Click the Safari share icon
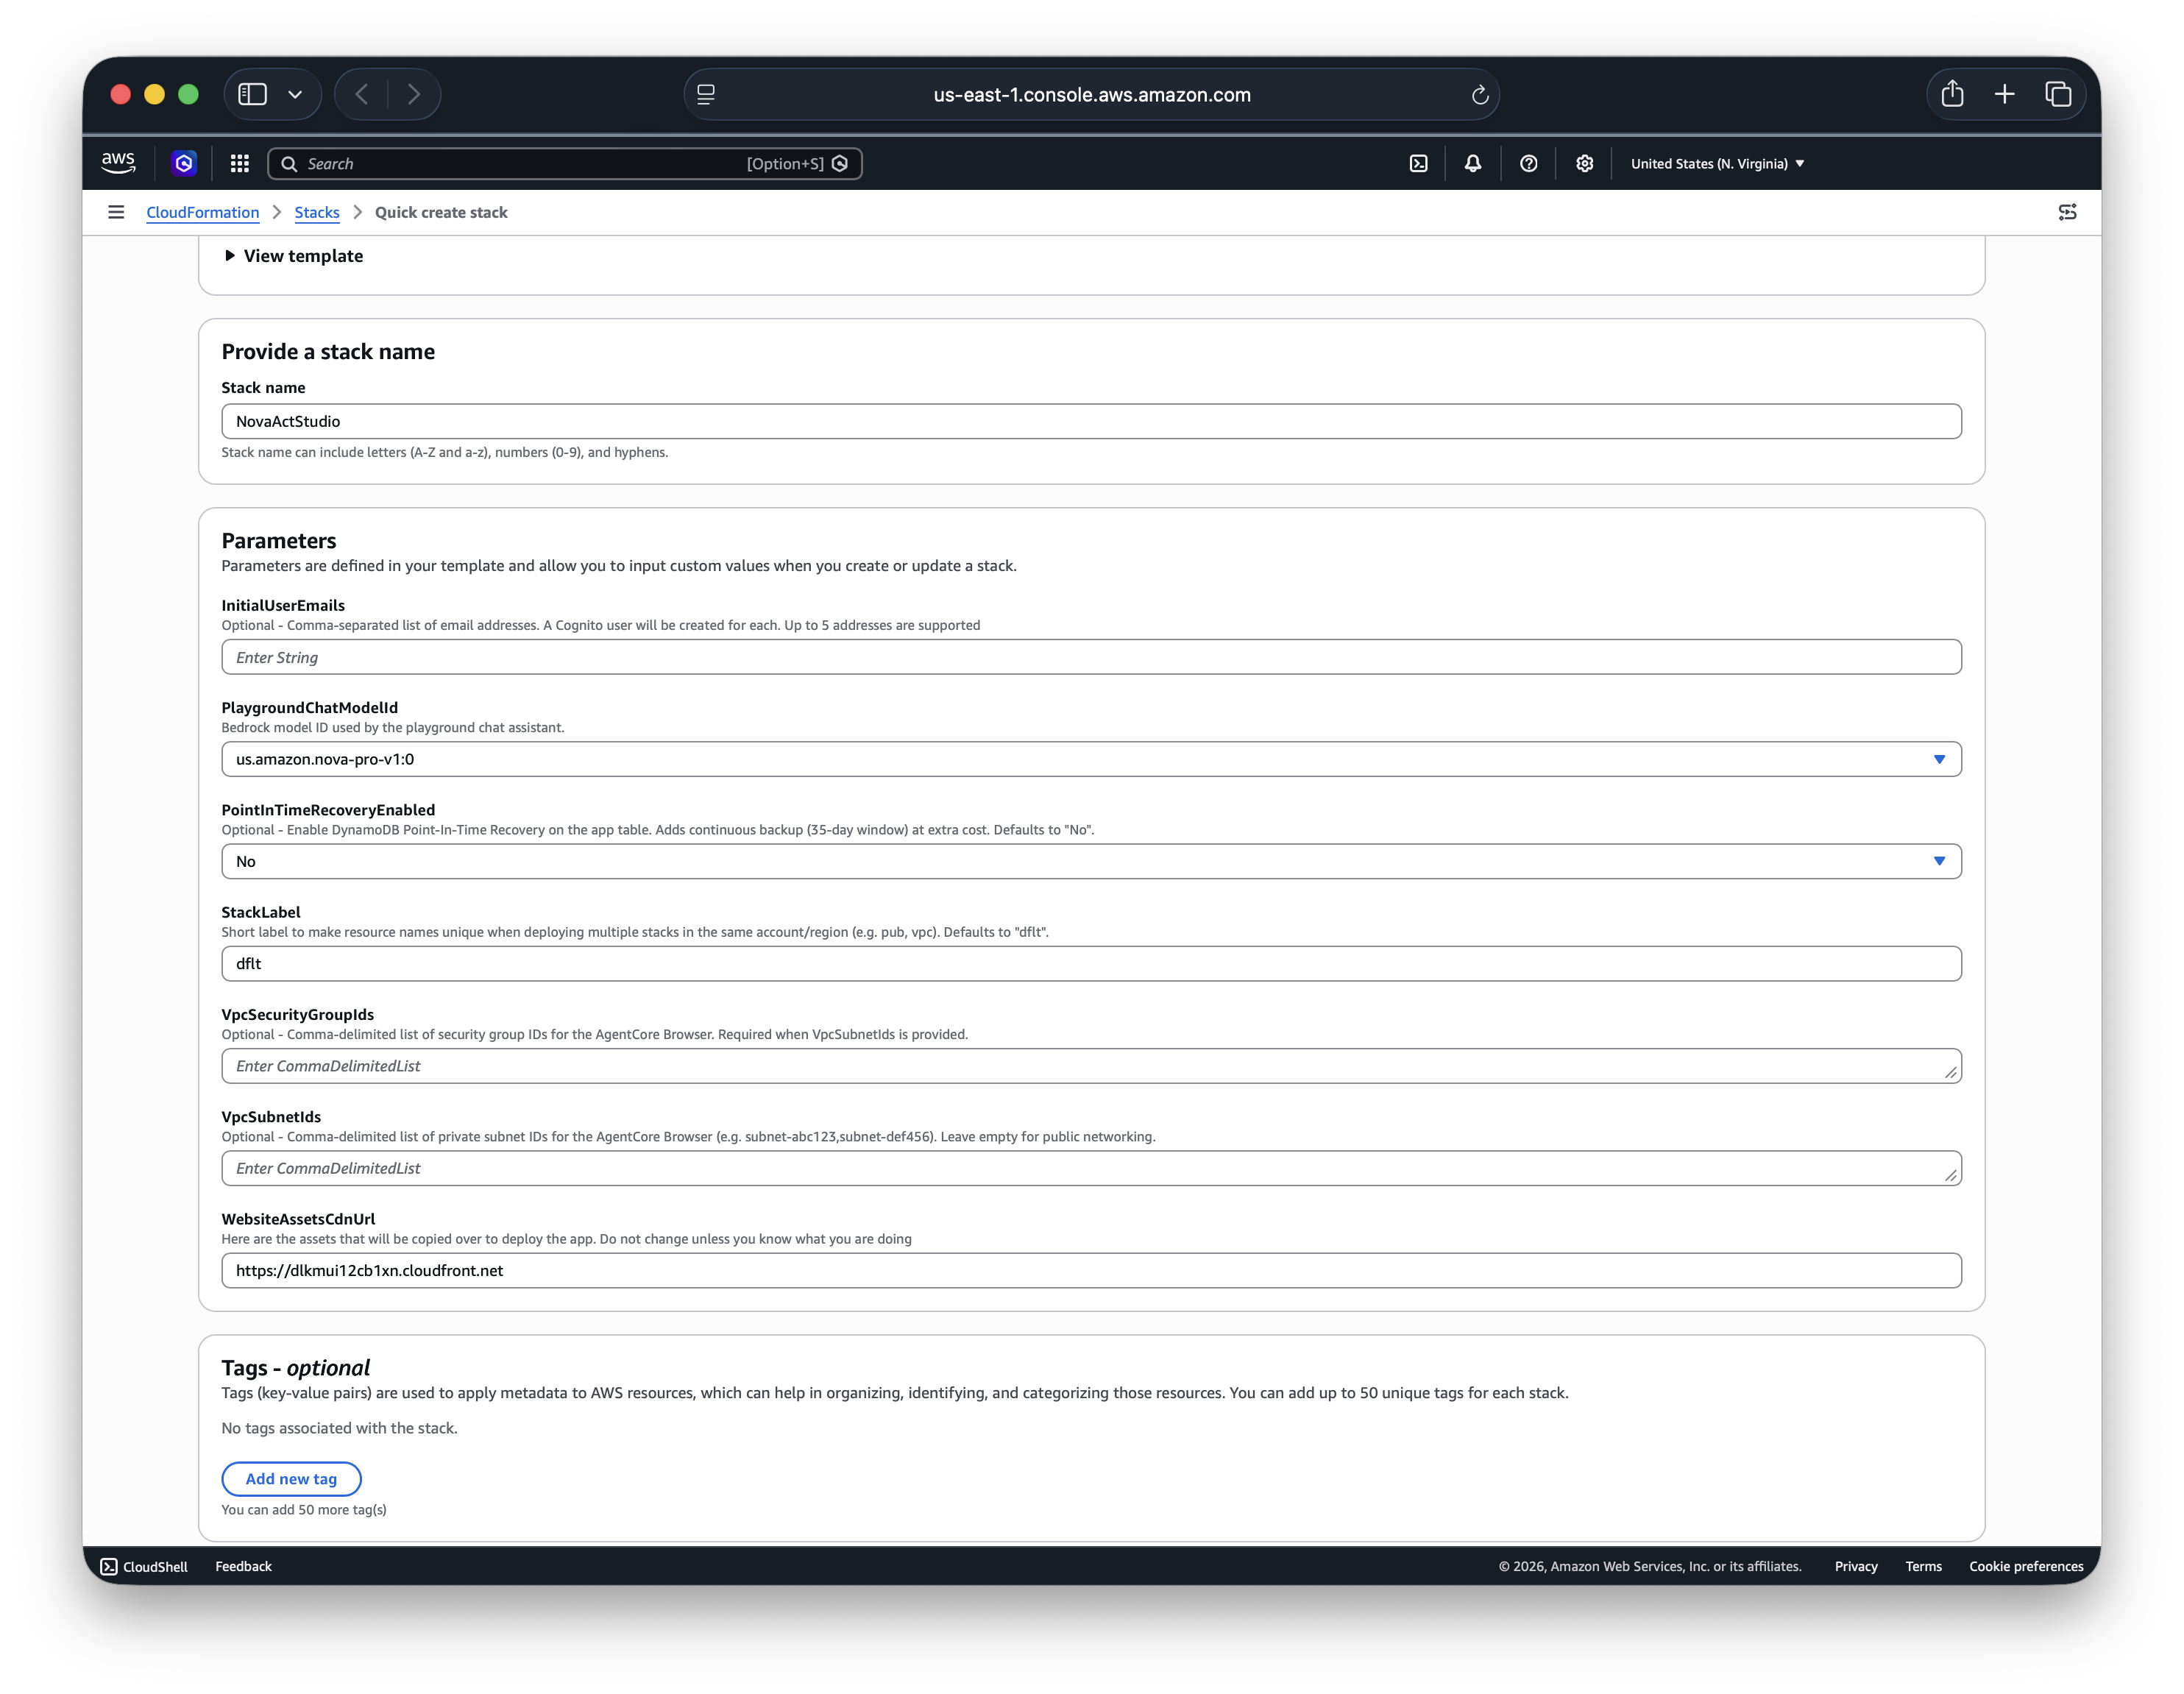The width and height of the screenshot is (2184, 1694). pyautogui.click(x=1953, y=94)
